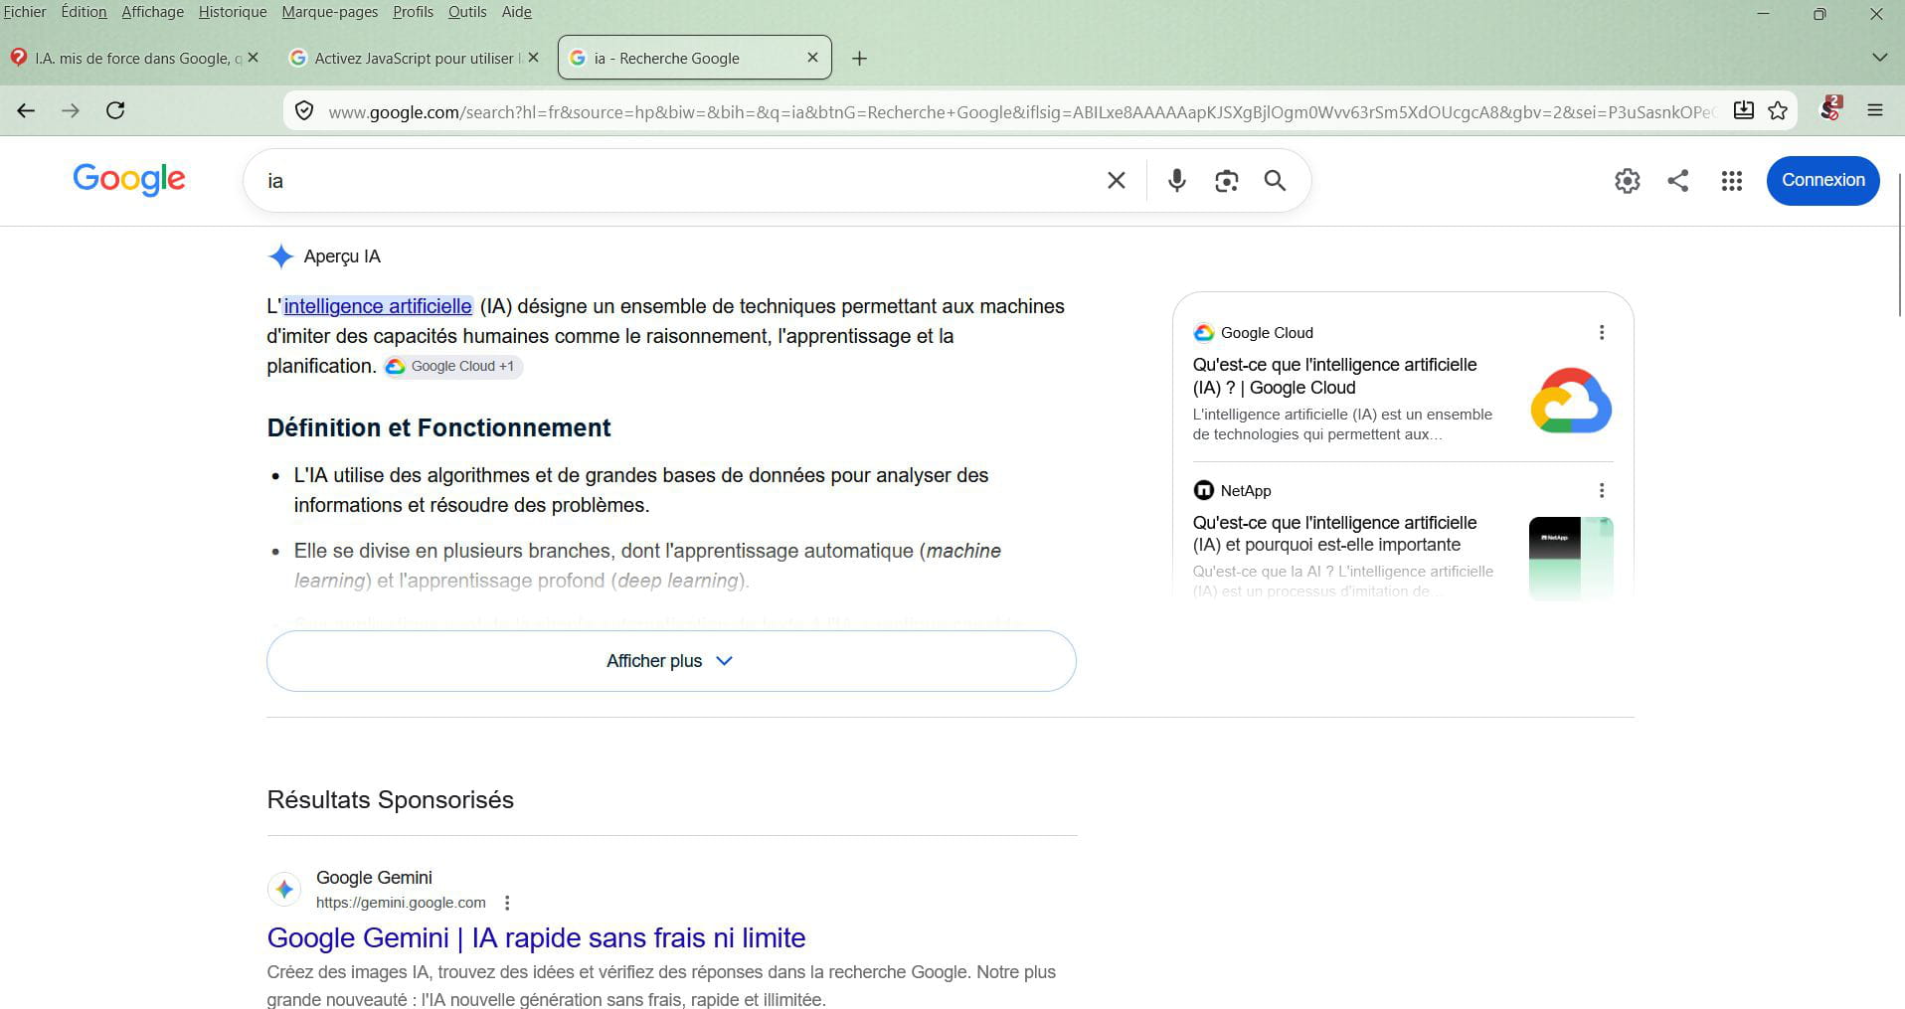Open the site security shield icon
Screen dimensions: 1905x1009
[x=305, y=111]
